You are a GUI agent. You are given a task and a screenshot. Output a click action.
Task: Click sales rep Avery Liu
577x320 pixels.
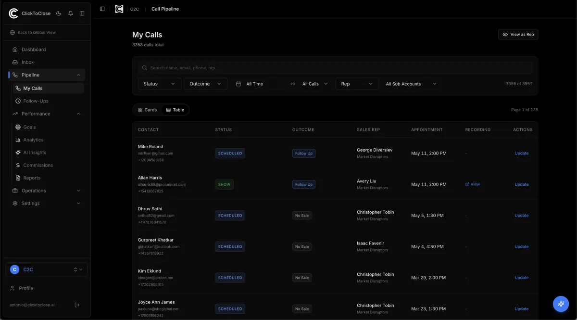tap(366, 181)
